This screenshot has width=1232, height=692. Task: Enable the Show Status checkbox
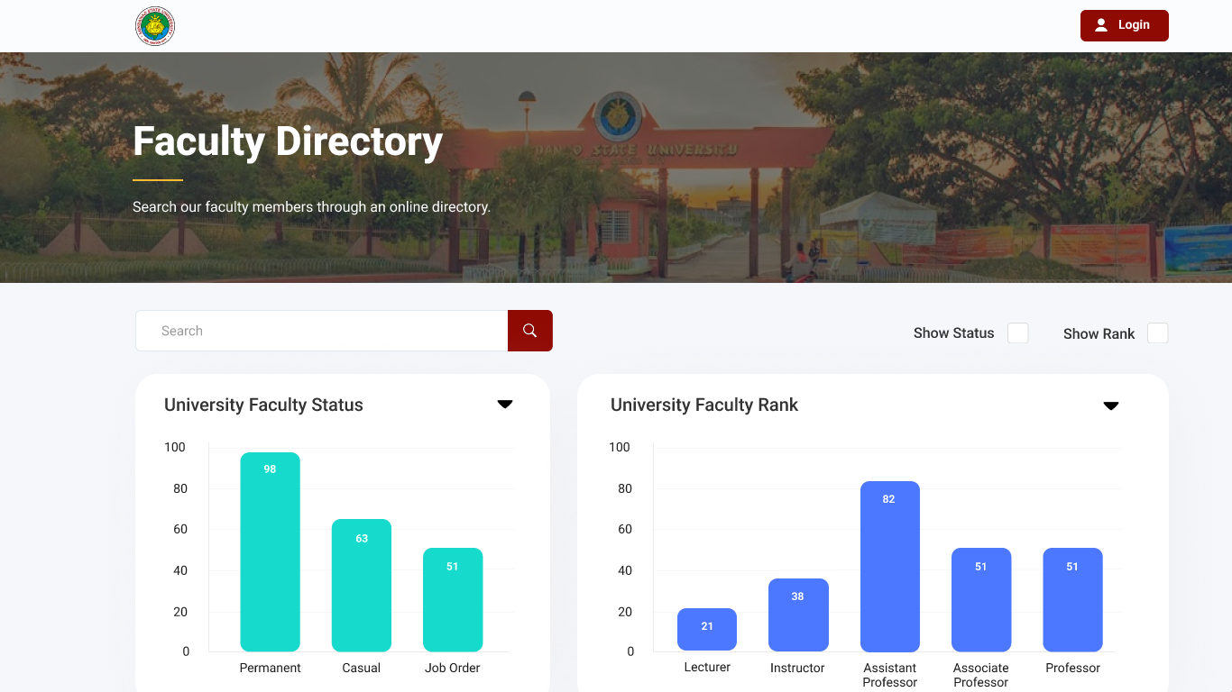(1018, 333)
